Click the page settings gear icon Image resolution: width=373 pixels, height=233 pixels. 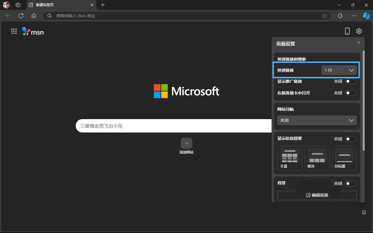click(x=359, y=31)
